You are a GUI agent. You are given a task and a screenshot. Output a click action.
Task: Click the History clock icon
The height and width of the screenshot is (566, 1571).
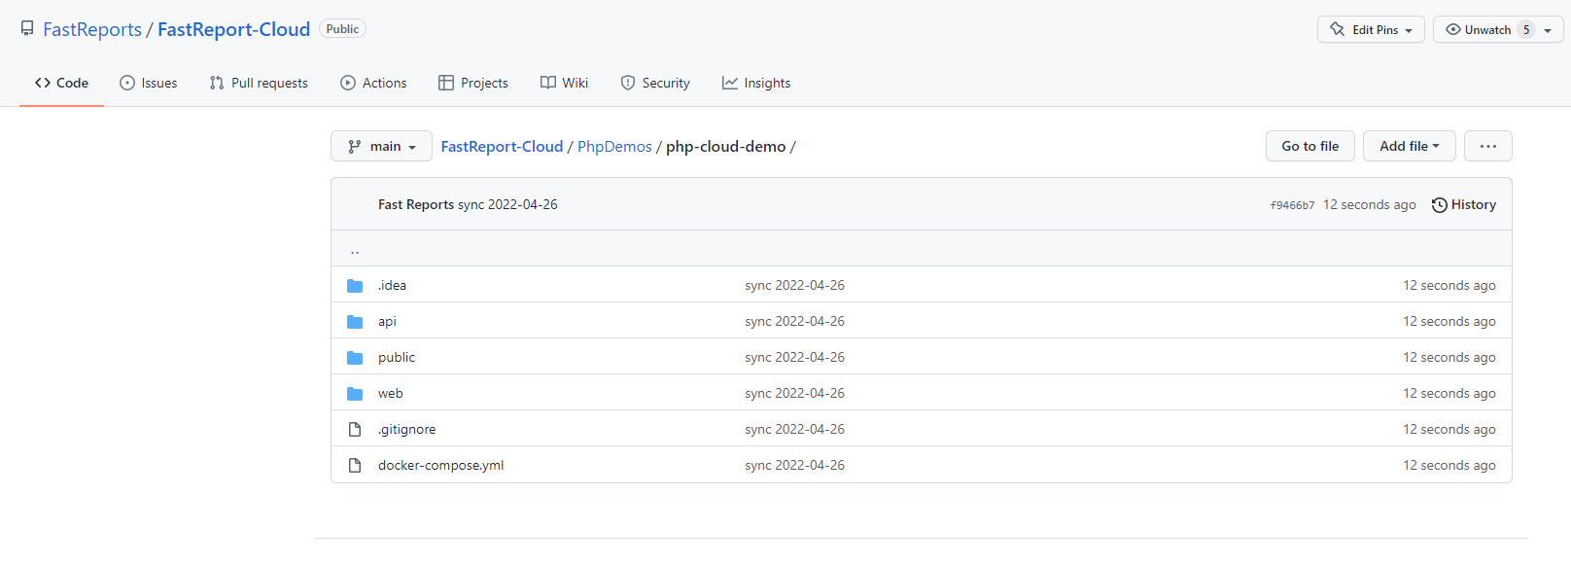tap(1440, 205)
